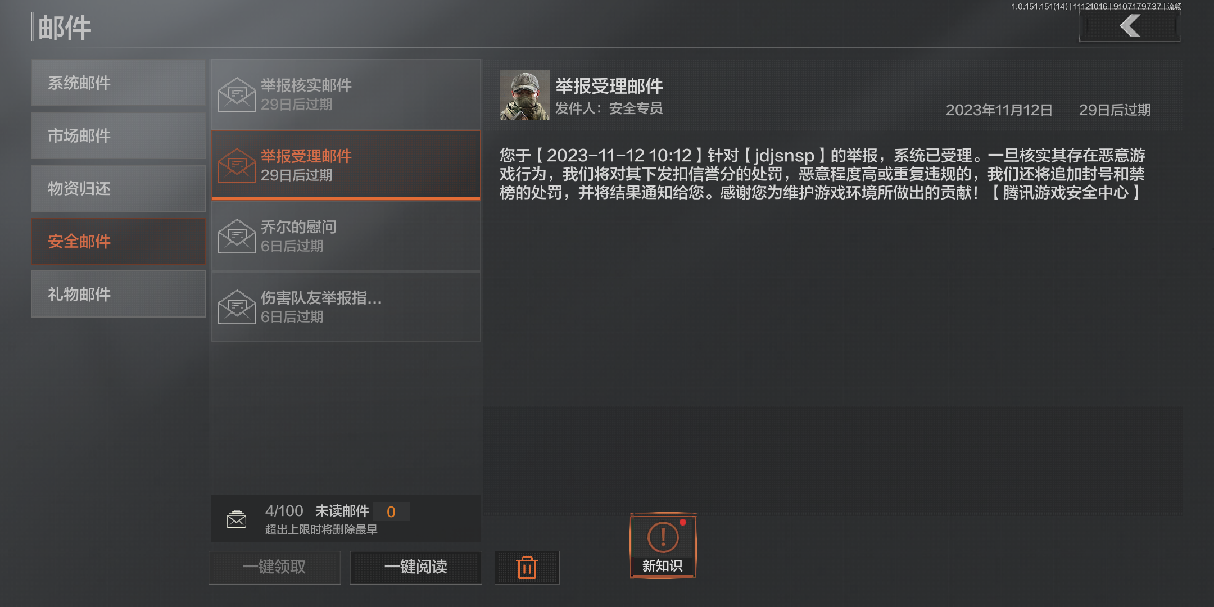Select the 系统邮件 tab

tap(119, 83)
